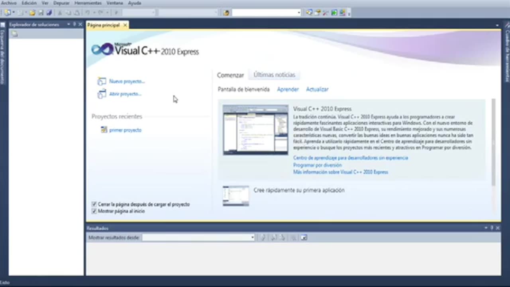Toggle 'Mostrar página al inicio' checkbox

pos(94,211)
